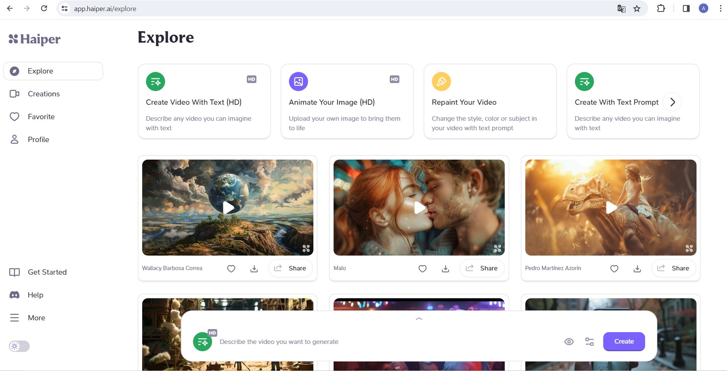
Task: Share Wallacy Barbosa Correa's video
Action: [x=290, y=268]
